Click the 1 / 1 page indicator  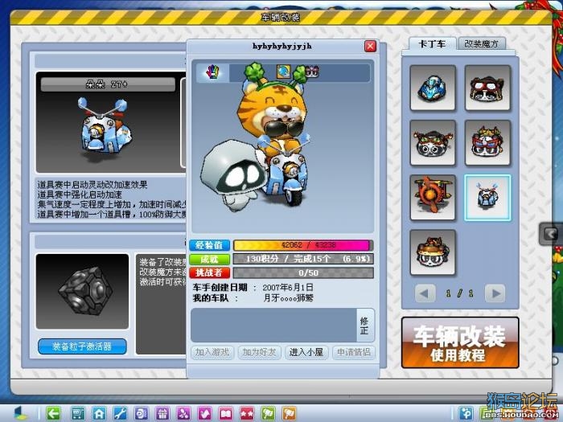(x=459, y=293)
